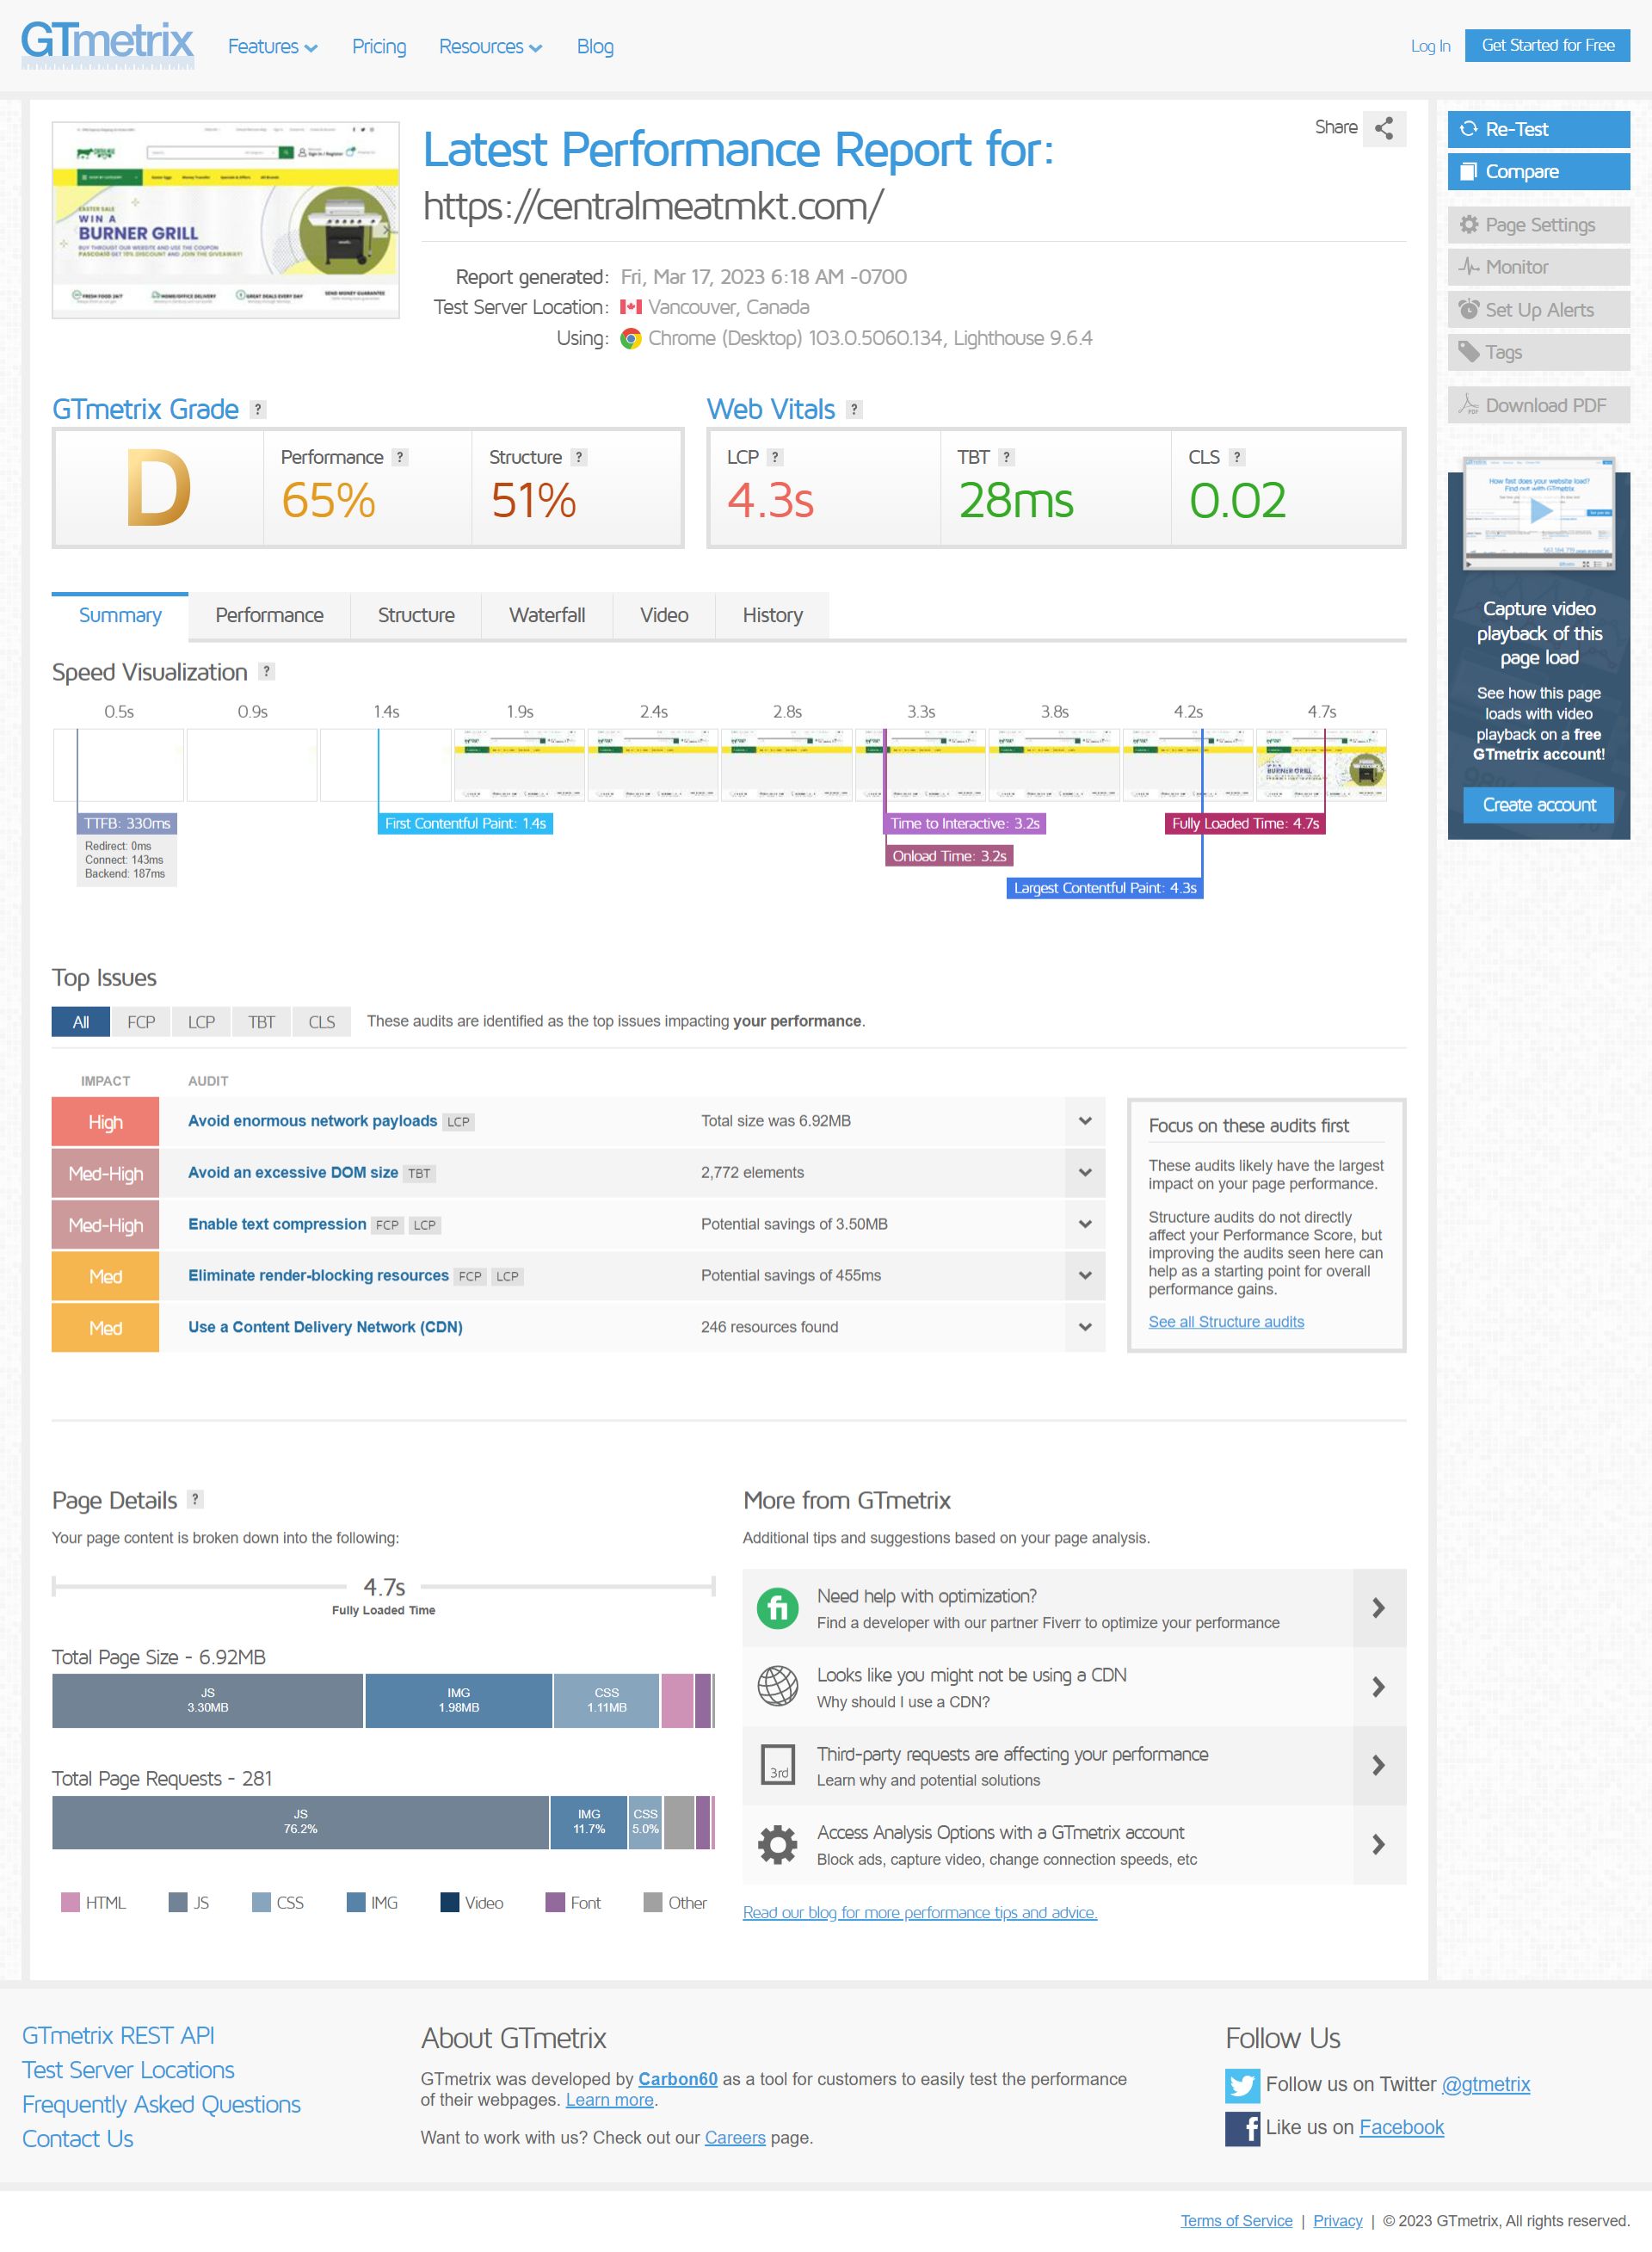Click the Page Details help icon
The height and width of the screenshot is (2252, 1652).
(196, 1500)
